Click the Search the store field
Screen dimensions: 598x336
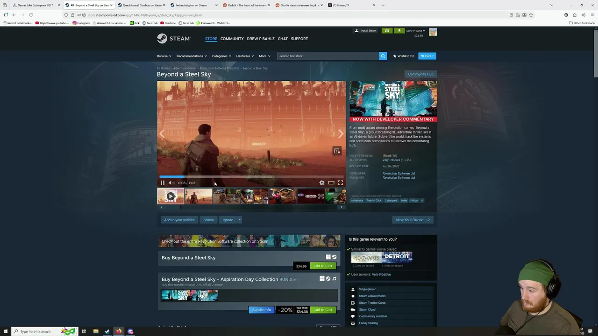point(328,56)
